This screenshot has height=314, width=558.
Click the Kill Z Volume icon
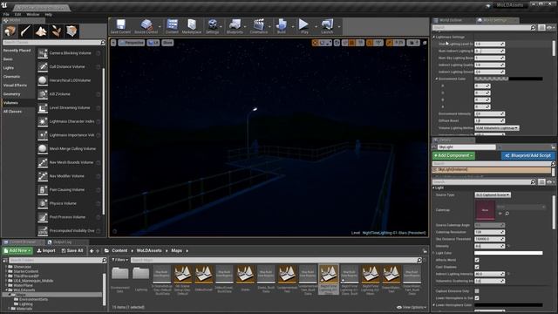point(43,94)
